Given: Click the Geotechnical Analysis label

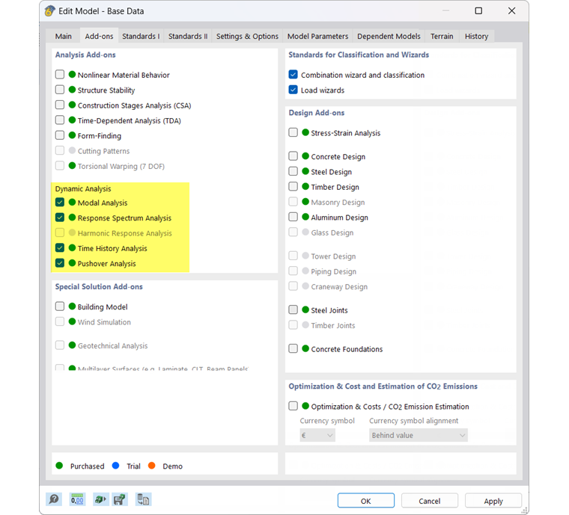Looking at the screenshot, I should pyautogui.click(x=112, y=346).
